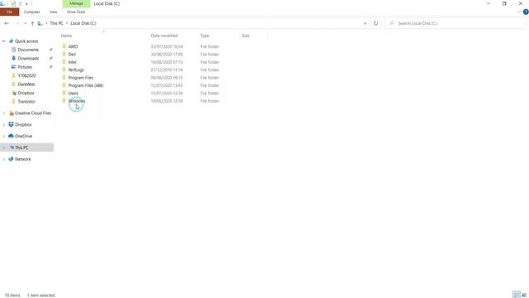Expand the OneDrive node
The image size is (529, 298).
[x=3, y=136]
